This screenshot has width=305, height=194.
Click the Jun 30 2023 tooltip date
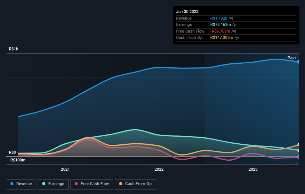click(x=187, y=11)
